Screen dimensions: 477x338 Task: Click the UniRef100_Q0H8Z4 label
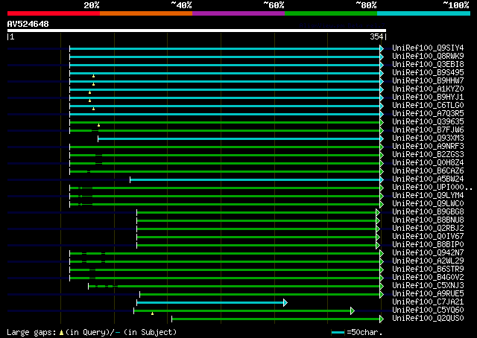[428, 163]
